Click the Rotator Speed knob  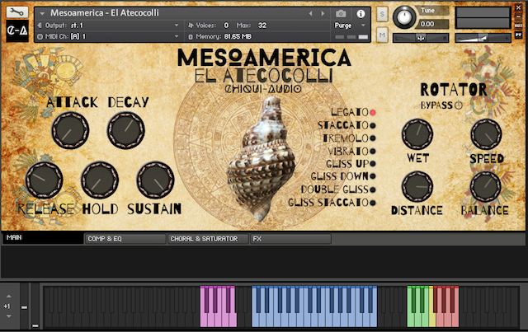coord(485,133)
